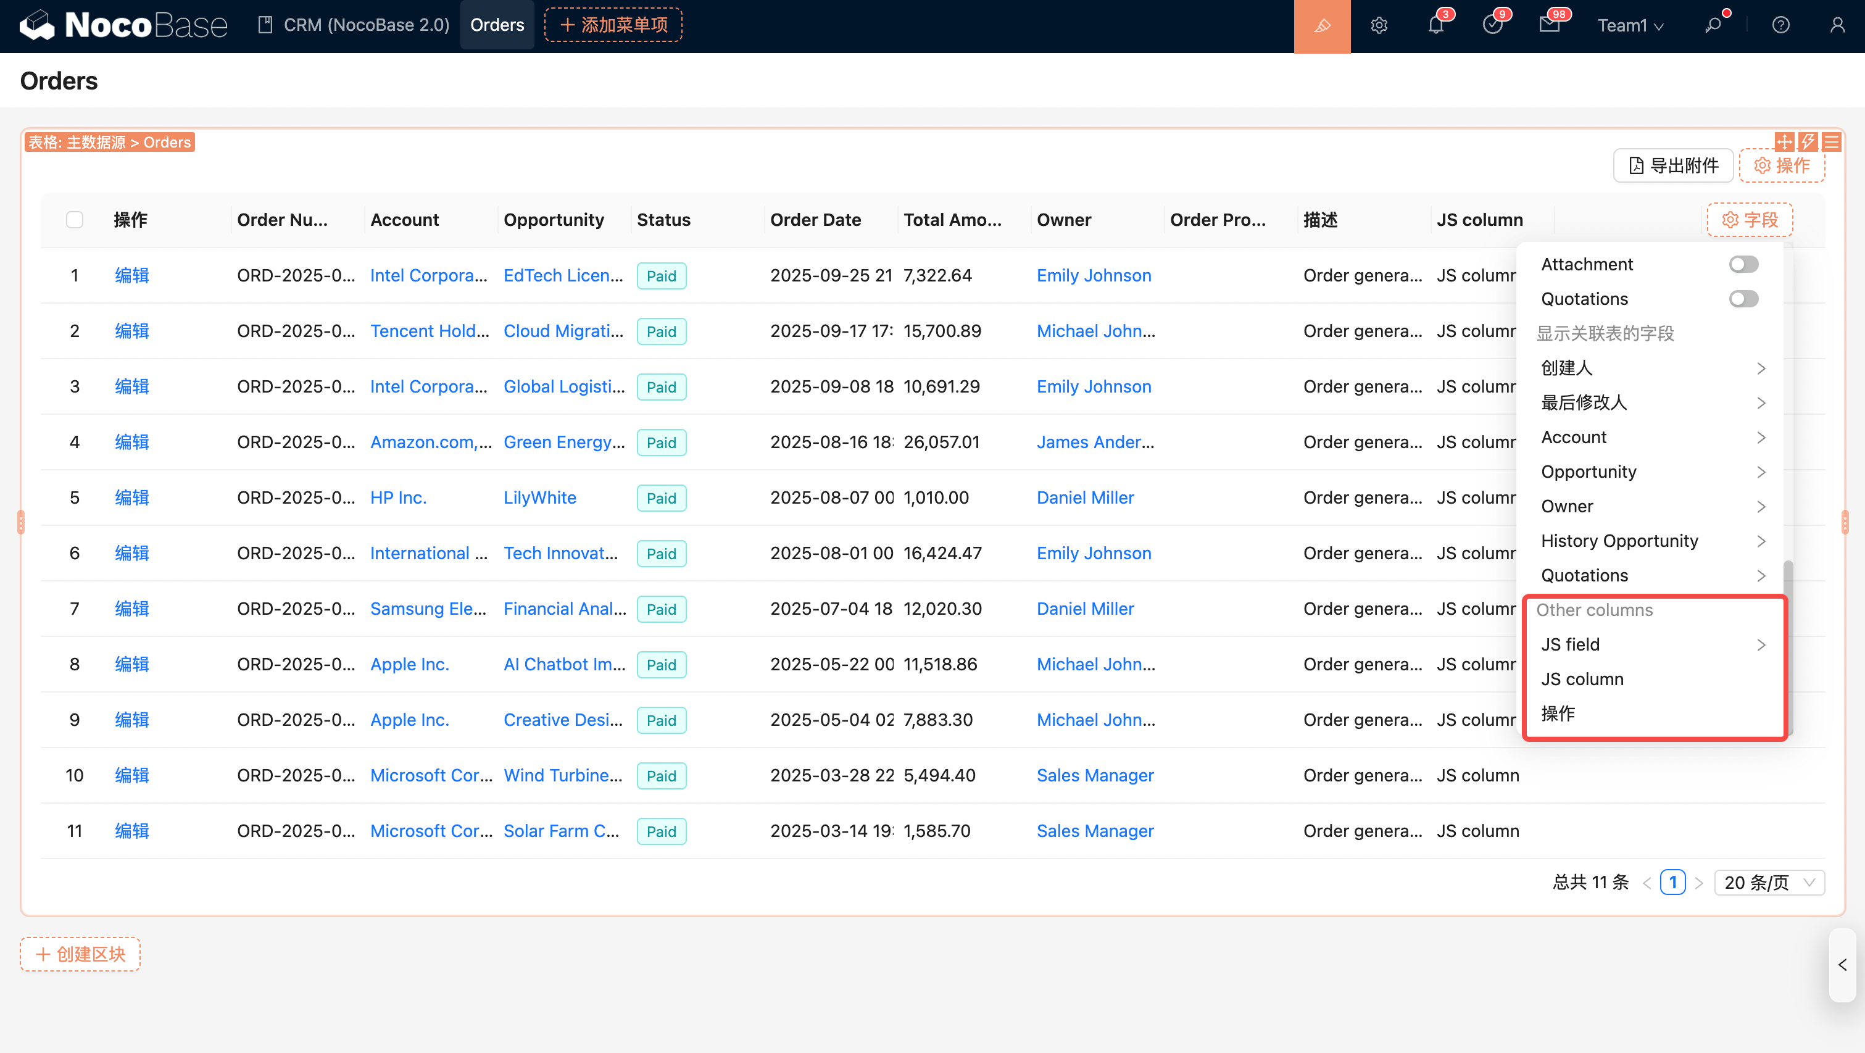The width and height of the screenshot is (1865, 1053).
Task: Open the tasks checkmark icon with badge
Action: [x=1492, y=26]
